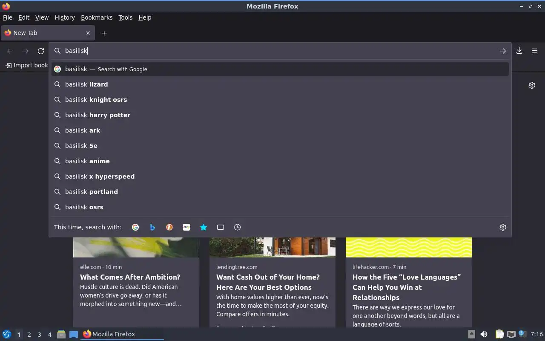Open the file manager taskbar icon
This screenshot has width=545, height=341.
point(61,334)
